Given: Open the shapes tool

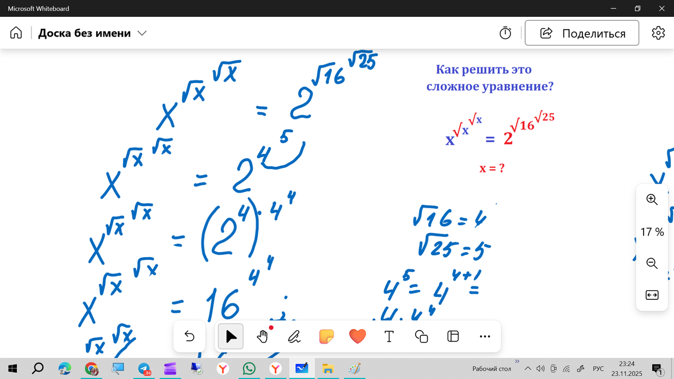Looking at the screenshot, I should 421,336.
